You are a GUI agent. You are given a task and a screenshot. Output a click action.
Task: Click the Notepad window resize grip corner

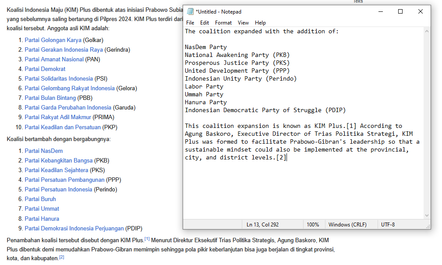coord(428,226)
